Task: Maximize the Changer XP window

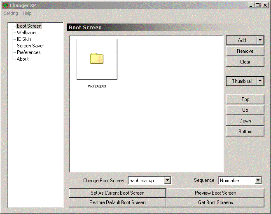Action: 257,5
